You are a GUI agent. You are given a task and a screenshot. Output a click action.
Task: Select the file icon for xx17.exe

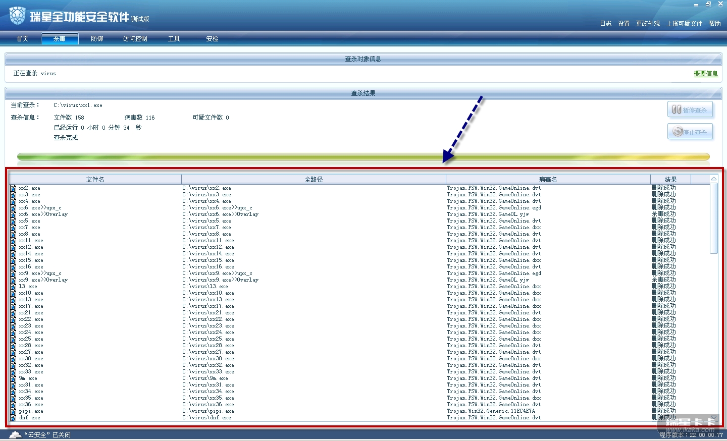point(13,306)
